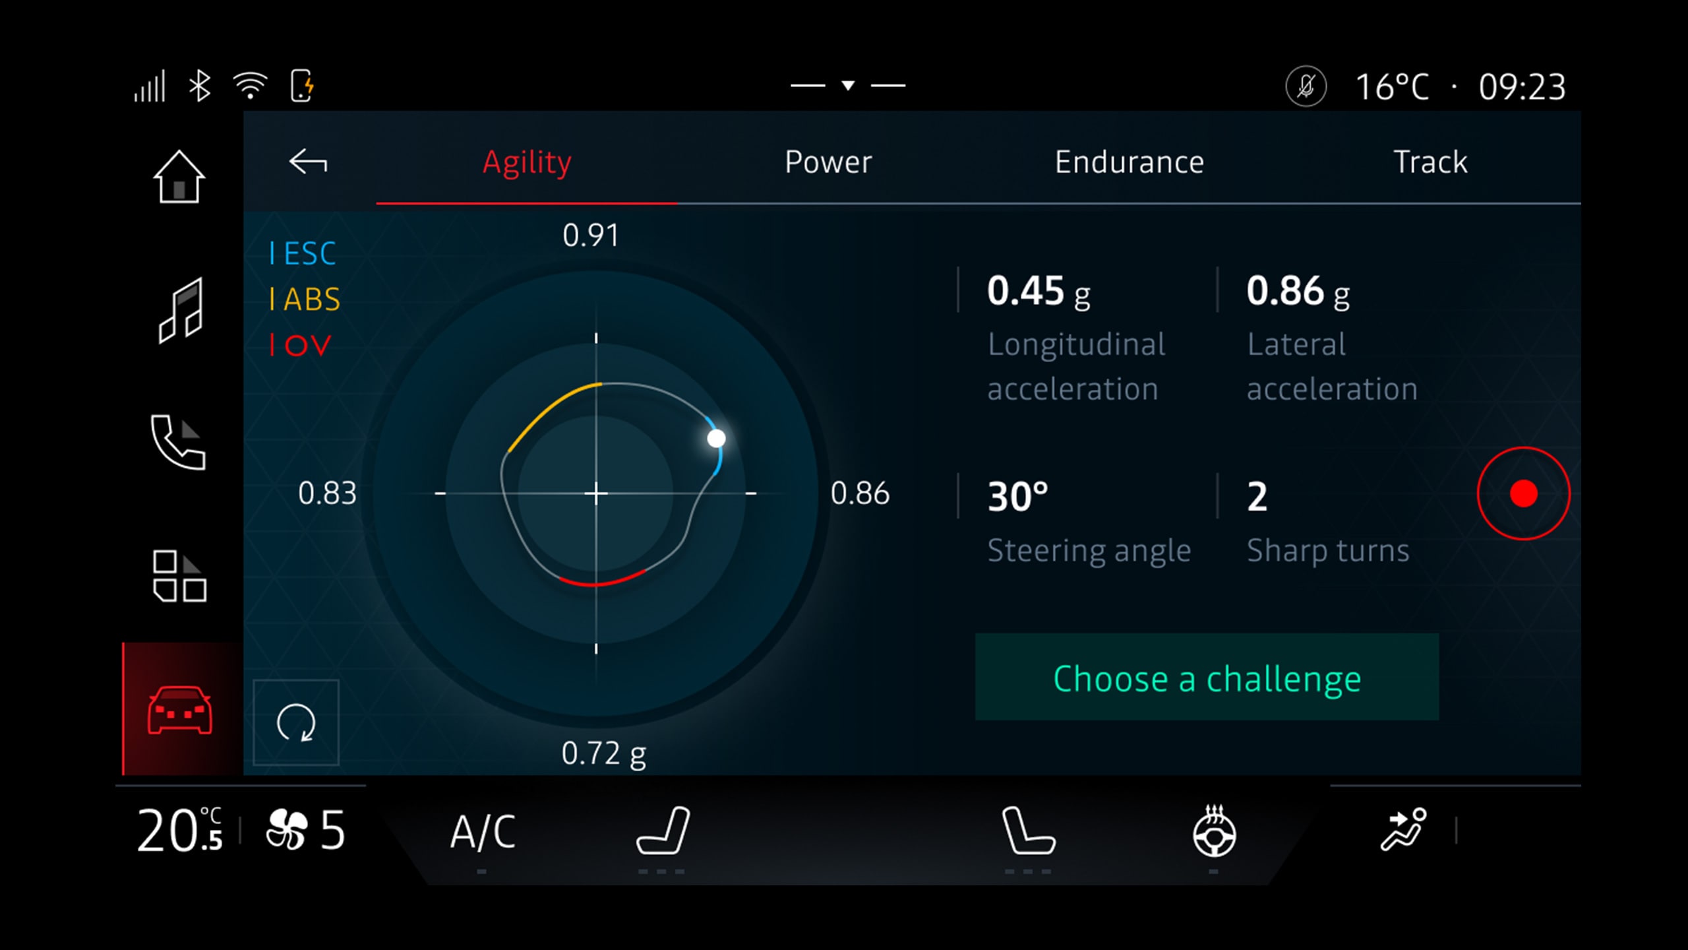
Task: Toggle the ESC indicator
Action: point(305,253)
